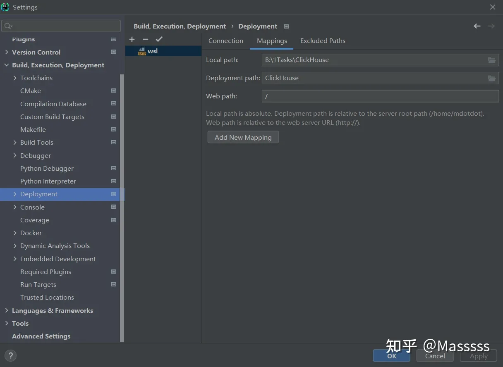Image resolution: width=503 pixels, height=367 pixels.
Task: Click into Web path field
Action: (380, 96)
